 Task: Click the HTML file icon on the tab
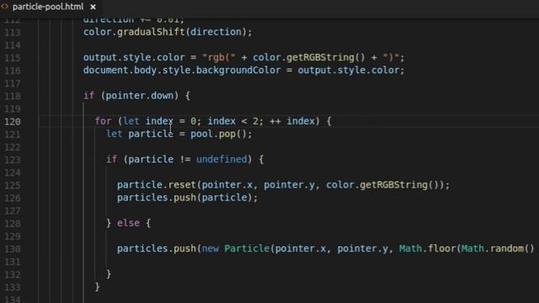(x=5, y=6)
